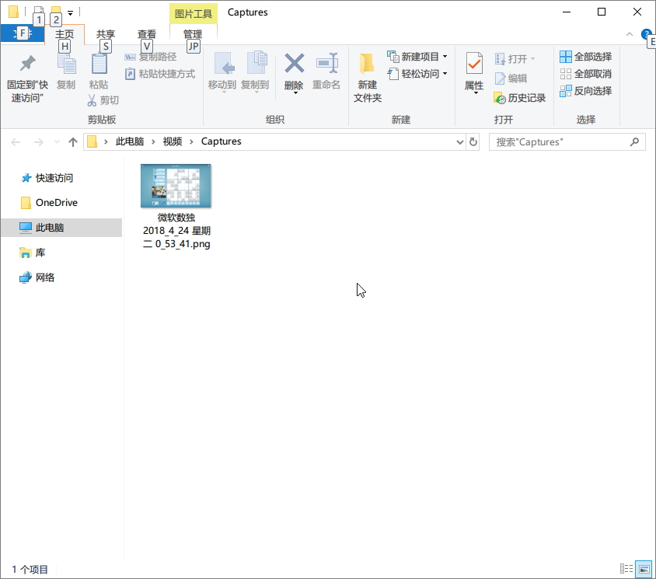
Task: Open the 新建项目 dropdown
Action: click(x=417, y=57)
